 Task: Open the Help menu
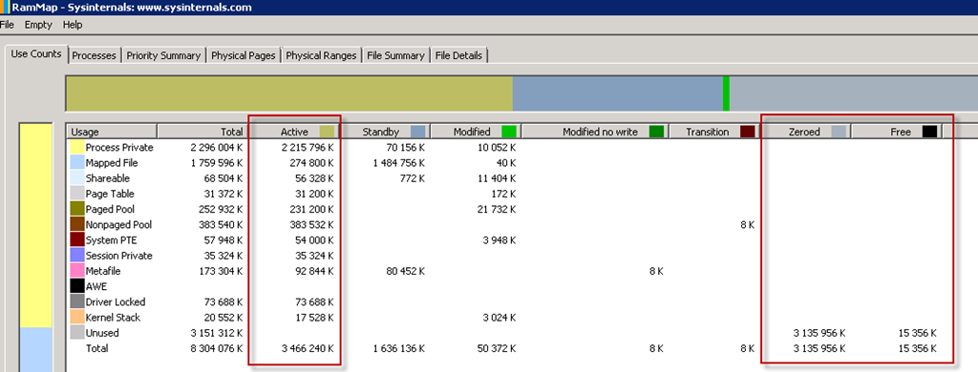pyautogui.click(x=73, y=25)
